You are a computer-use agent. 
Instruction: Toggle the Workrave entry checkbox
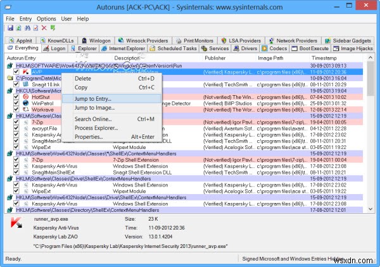[x=16, y=108]
